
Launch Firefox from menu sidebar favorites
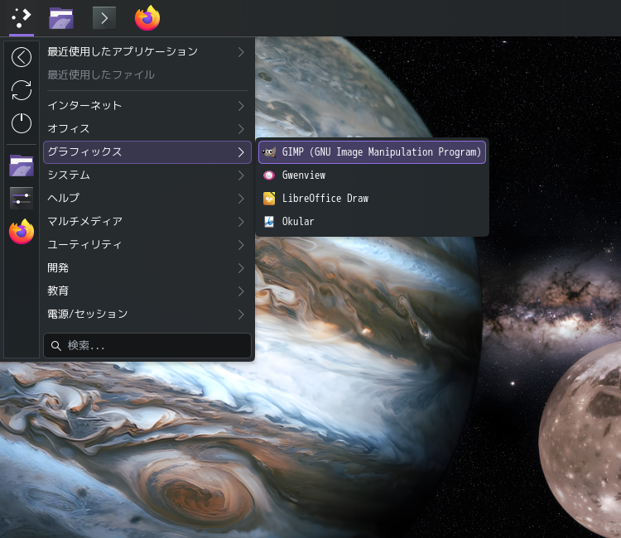point(22,232)
